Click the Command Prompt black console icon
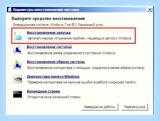This screenshot has height=121, width=160. (18, 94)
